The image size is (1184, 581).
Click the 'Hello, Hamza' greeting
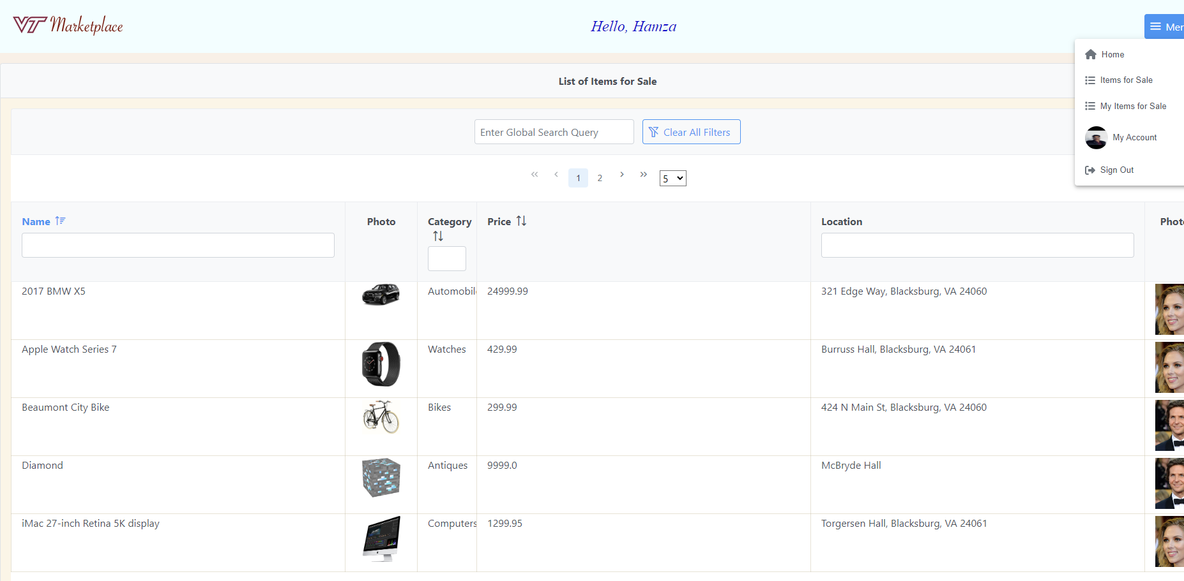click(x=634, y=26)
